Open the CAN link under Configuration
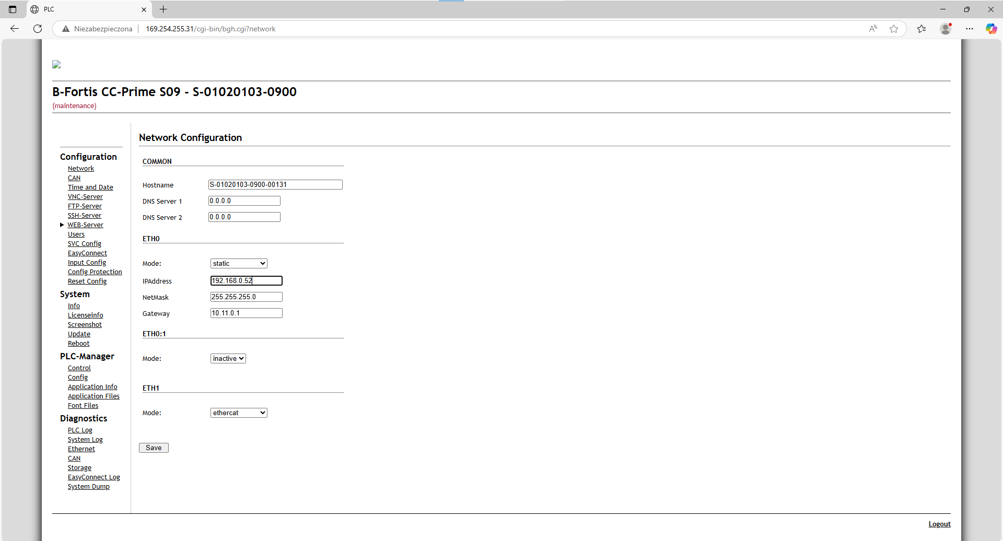The width and height of the screenshot is (1003, 541). [x=74, y=178]
